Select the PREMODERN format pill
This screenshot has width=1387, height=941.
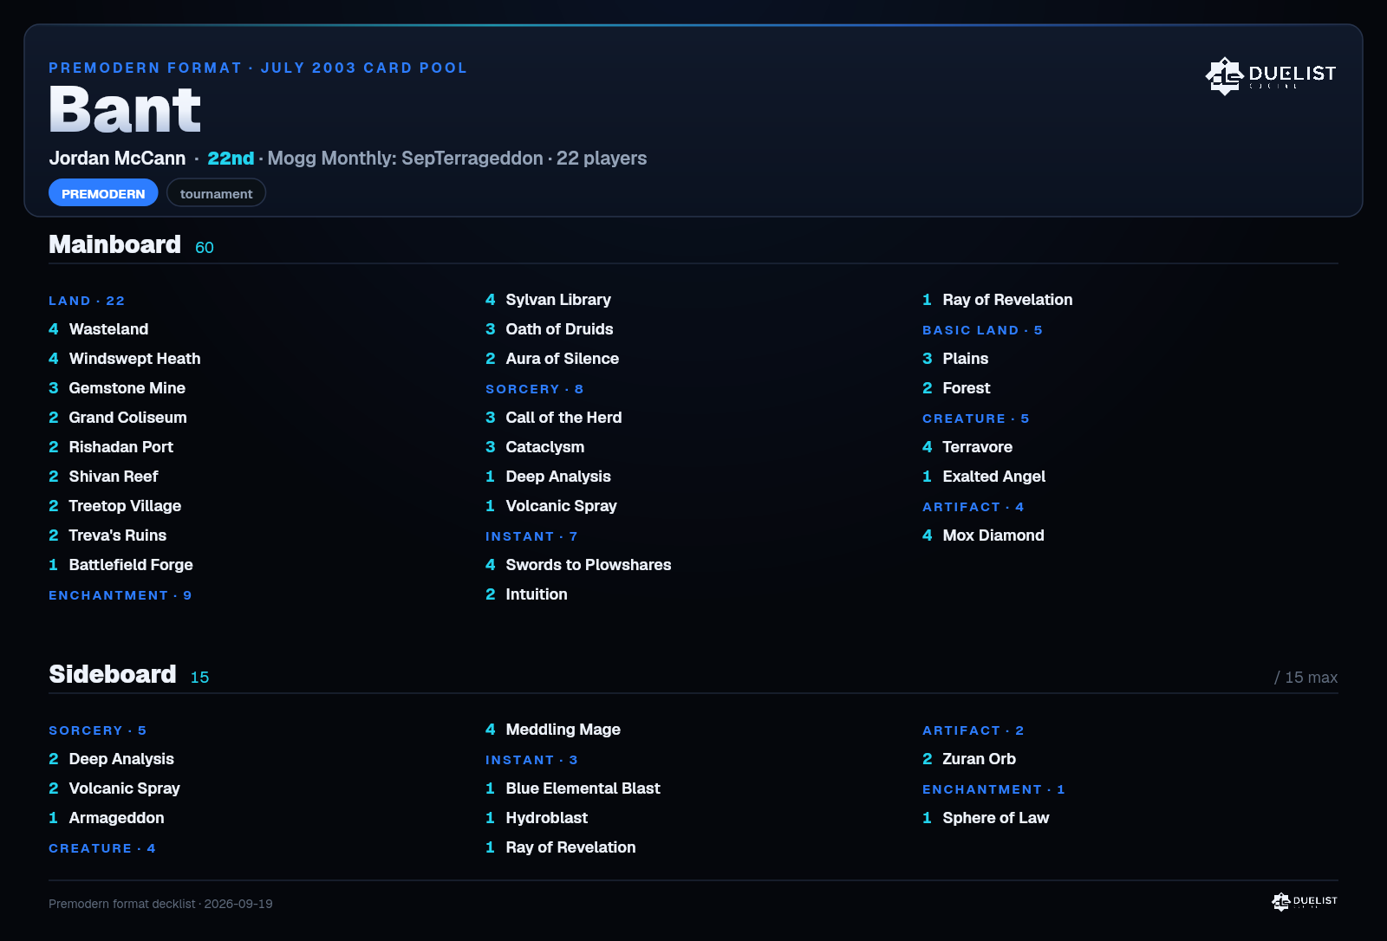point(103,193)
